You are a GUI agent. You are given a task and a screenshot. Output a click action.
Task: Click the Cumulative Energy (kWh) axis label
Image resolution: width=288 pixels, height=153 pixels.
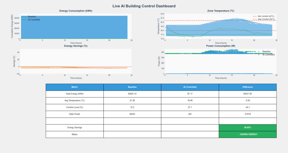[x=12, y=26]
